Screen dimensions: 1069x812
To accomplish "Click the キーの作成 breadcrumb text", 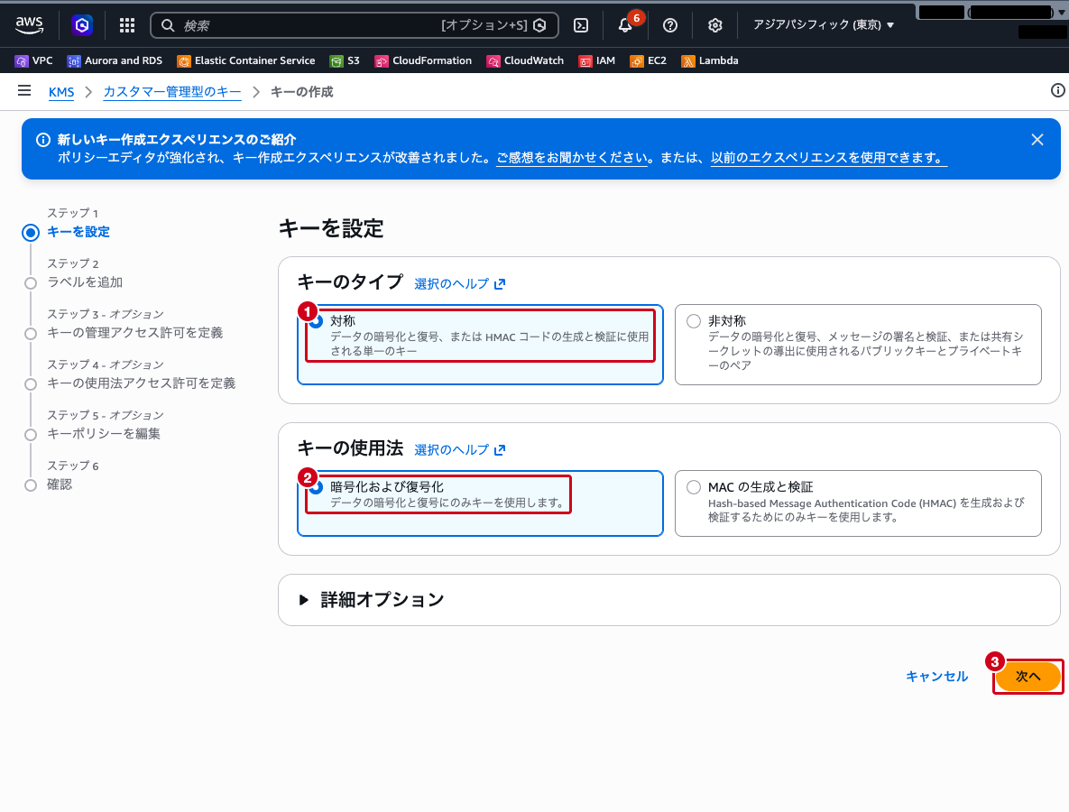I will [301, 92].
